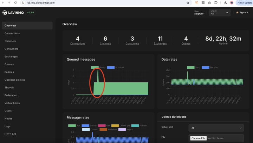Sign out of LavinMQ
Image resolution: width=253 pixels, height=143 pixels.
(242, 13)
